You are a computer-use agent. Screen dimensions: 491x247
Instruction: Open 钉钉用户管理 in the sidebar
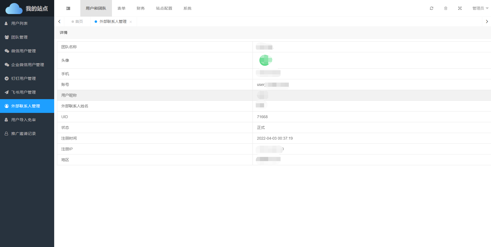tap(23, 78)
